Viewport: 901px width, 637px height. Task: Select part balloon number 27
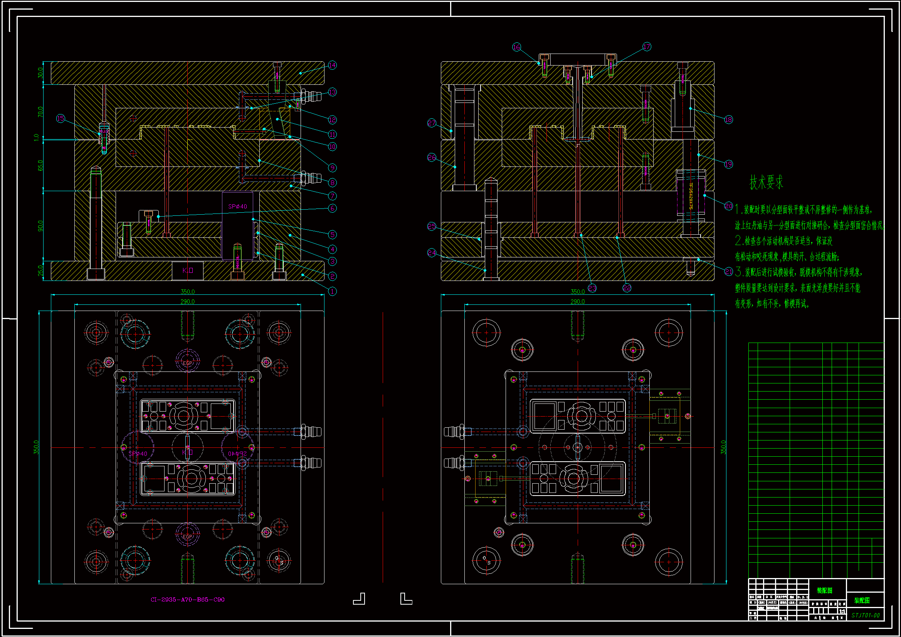coord(432,123)
